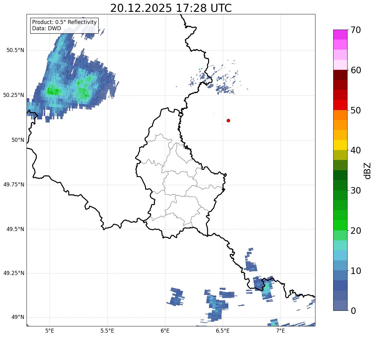Click the 50.25°N latitude label
375x337 pixels.
point(14,95)
